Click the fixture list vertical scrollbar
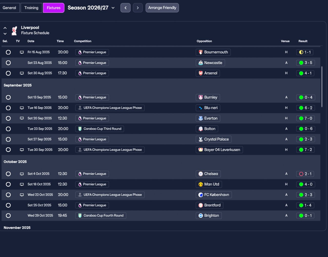Viewport: 328px width, 257px height. tap(322, 87)
